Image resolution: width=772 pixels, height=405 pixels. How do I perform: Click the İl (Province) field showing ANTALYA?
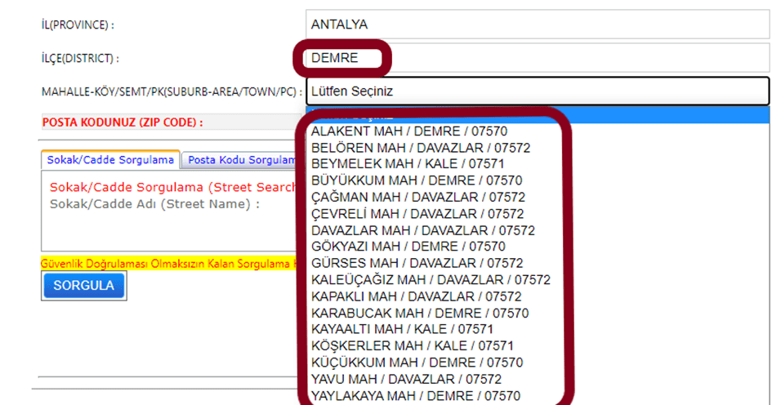pyautogui.click(x=535, y=24)
